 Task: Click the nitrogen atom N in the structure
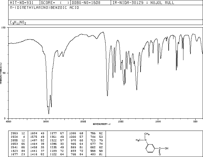click(146, 140)
